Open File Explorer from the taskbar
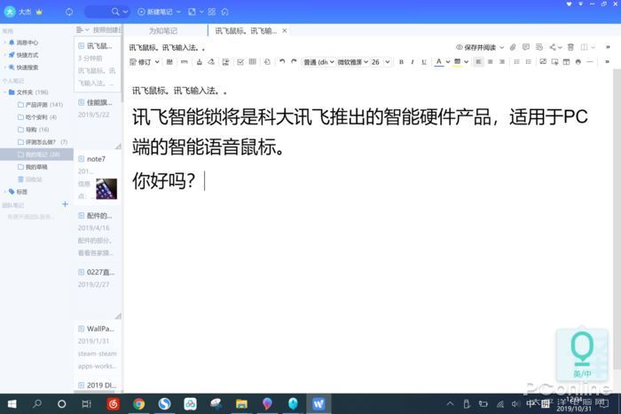 point(241,404)
